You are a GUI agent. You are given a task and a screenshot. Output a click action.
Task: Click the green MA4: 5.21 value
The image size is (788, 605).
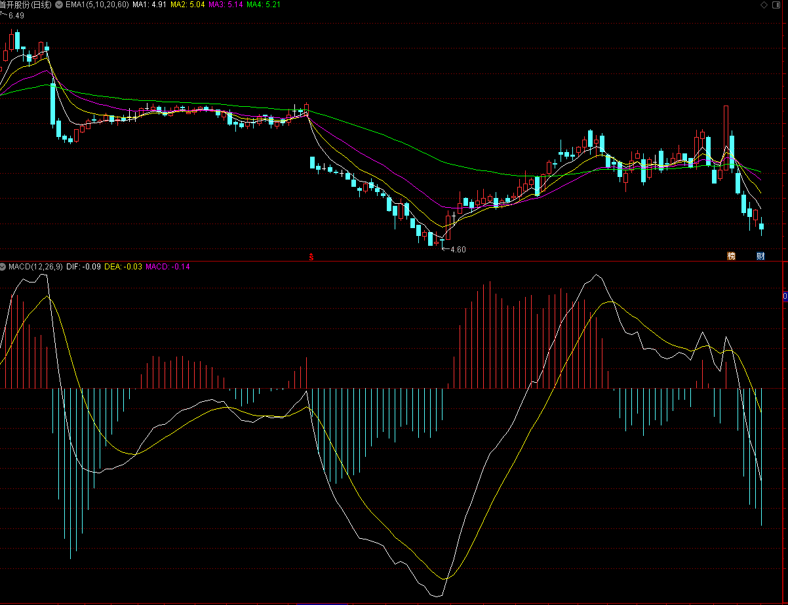264,4
